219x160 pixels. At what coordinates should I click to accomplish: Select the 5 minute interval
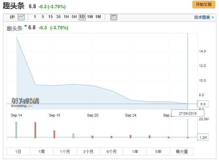pyautogui.click(x=43, y=17)
